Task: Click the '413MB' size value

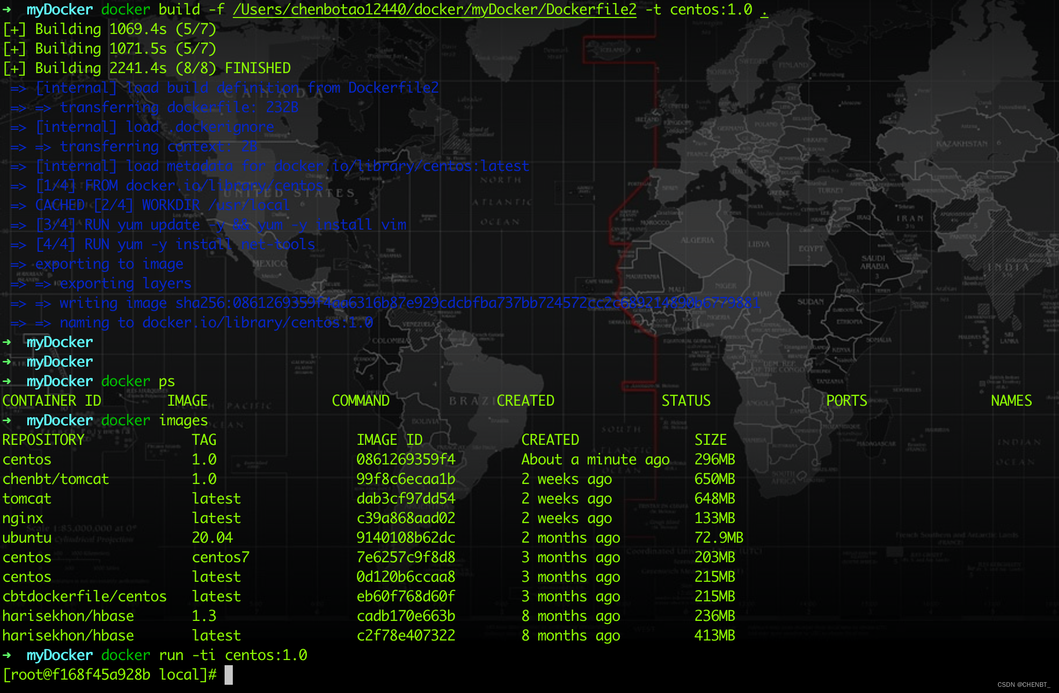Action: pos(715,635)
